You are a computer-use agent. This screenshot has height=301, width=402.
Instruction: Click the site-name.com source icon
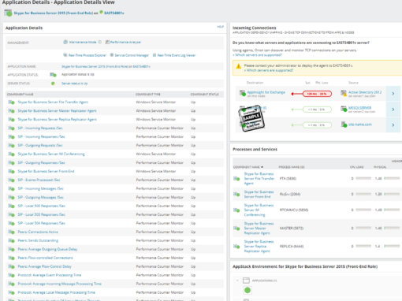coord(344,124)
